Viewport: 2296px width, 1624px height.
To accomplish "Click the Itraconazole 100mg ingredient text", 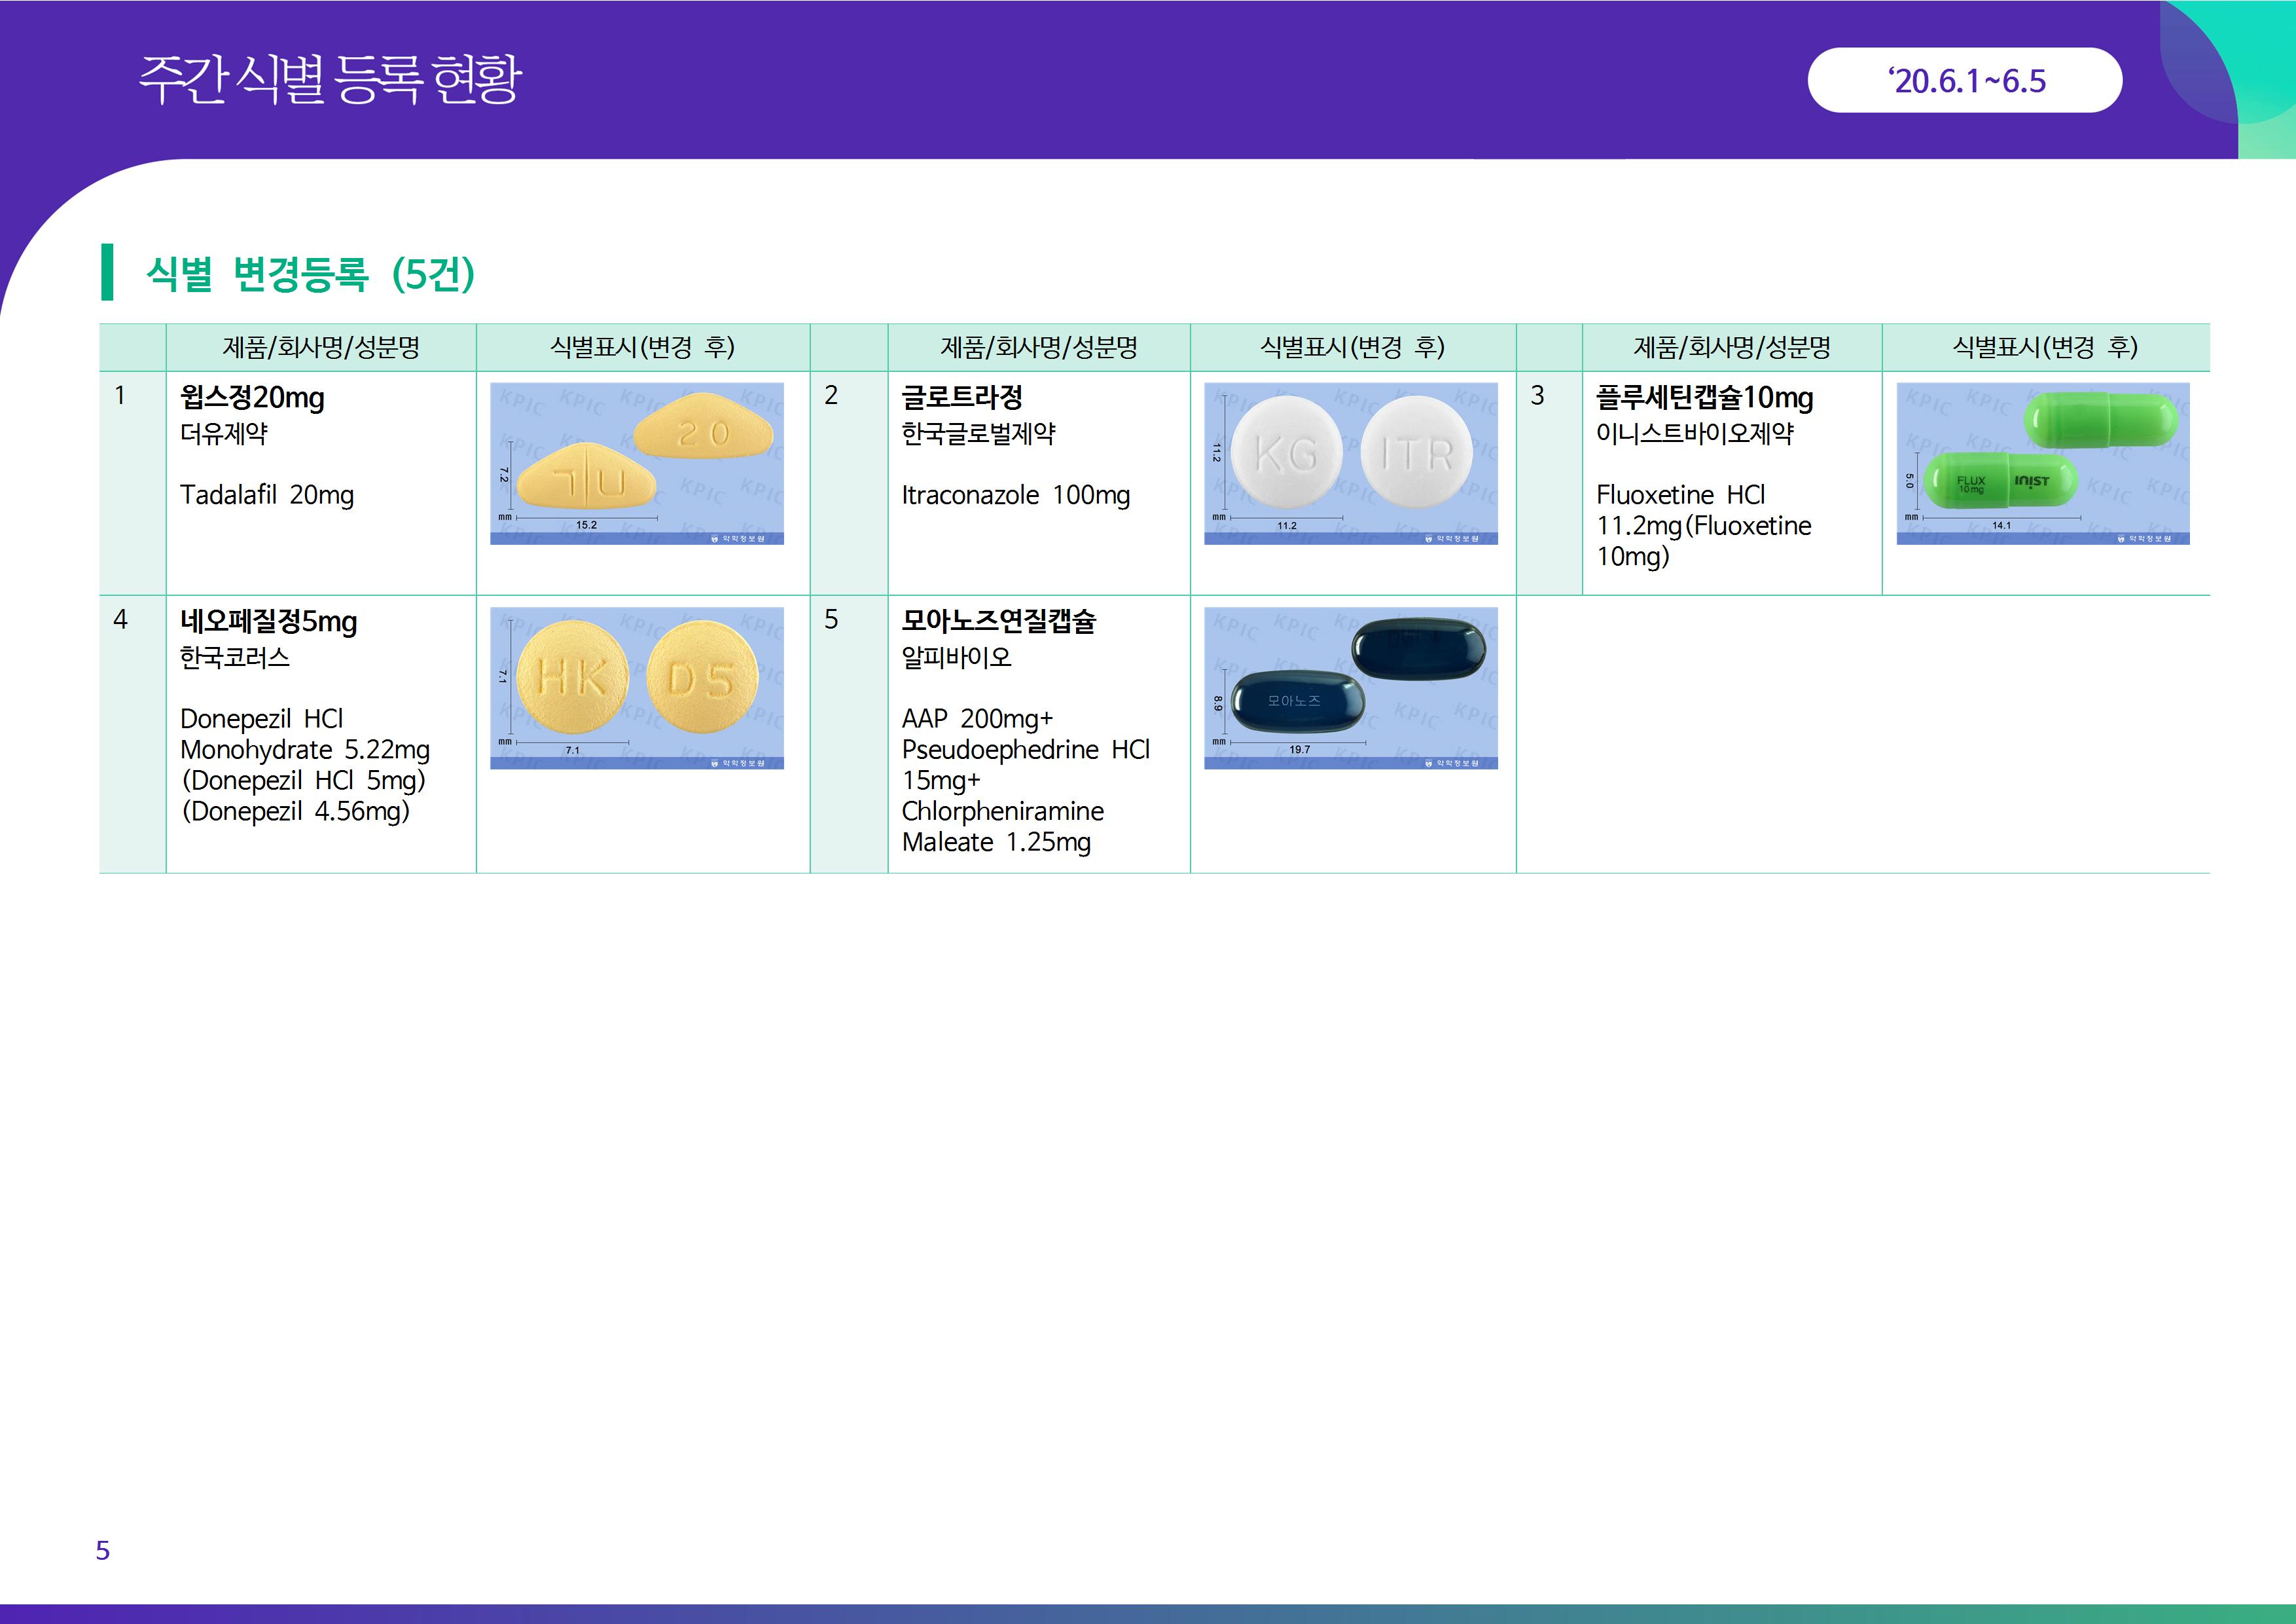I will (x=1015, y=495).
